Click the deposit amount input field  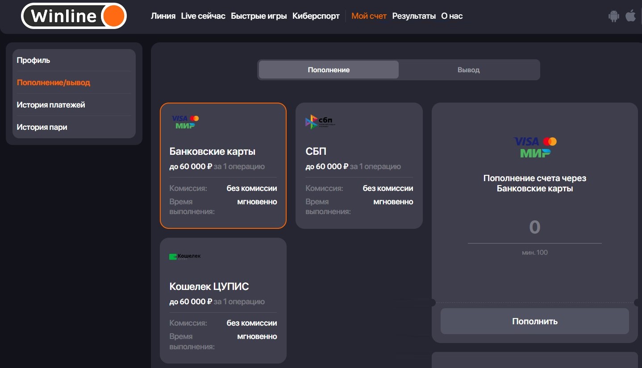pos(535,227)
